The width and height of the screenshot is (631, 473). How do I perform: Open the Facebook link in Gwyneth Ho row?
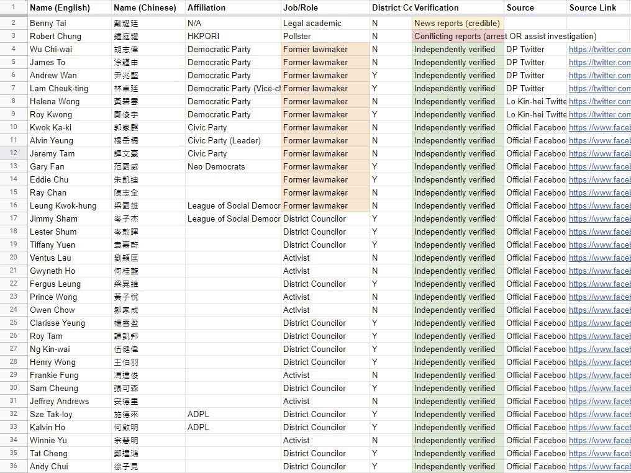[x=599, y=271]
